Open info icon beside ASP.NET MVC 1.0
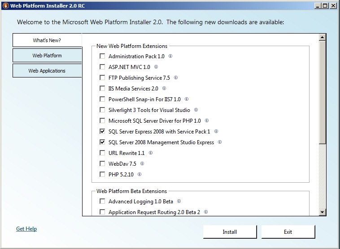 (156, 67)
